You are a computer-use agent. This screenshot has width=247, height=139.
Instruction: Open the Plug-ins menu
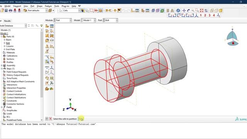coord(65,6)
